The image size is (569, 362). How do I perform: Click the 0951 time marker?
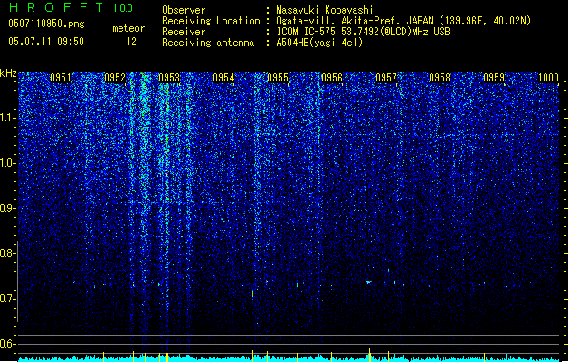[x=61, y=77]
